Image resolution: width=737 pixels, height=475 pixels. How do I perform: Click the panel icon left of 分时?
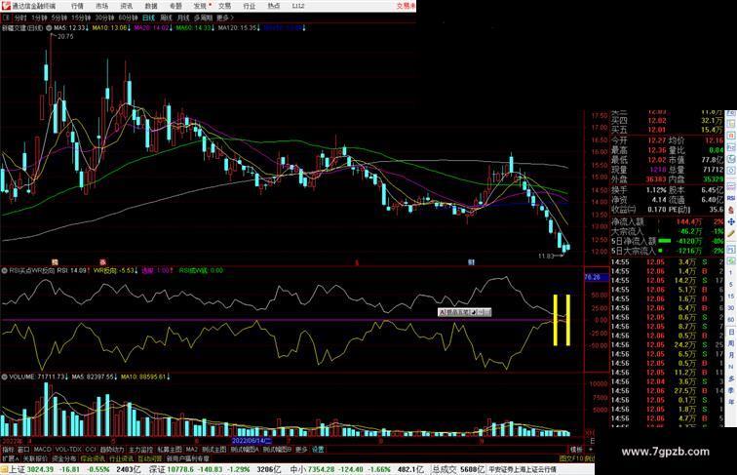(6, 18)
